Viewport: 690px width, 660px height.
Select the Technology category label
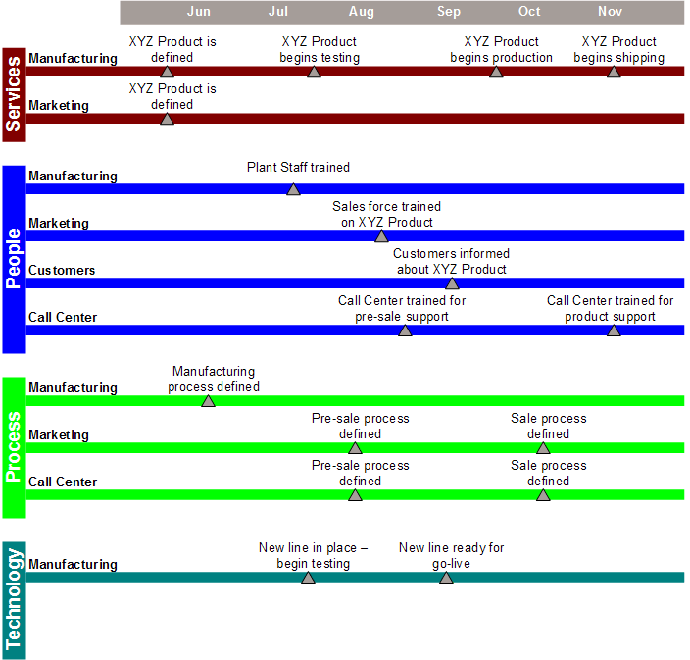14,600
